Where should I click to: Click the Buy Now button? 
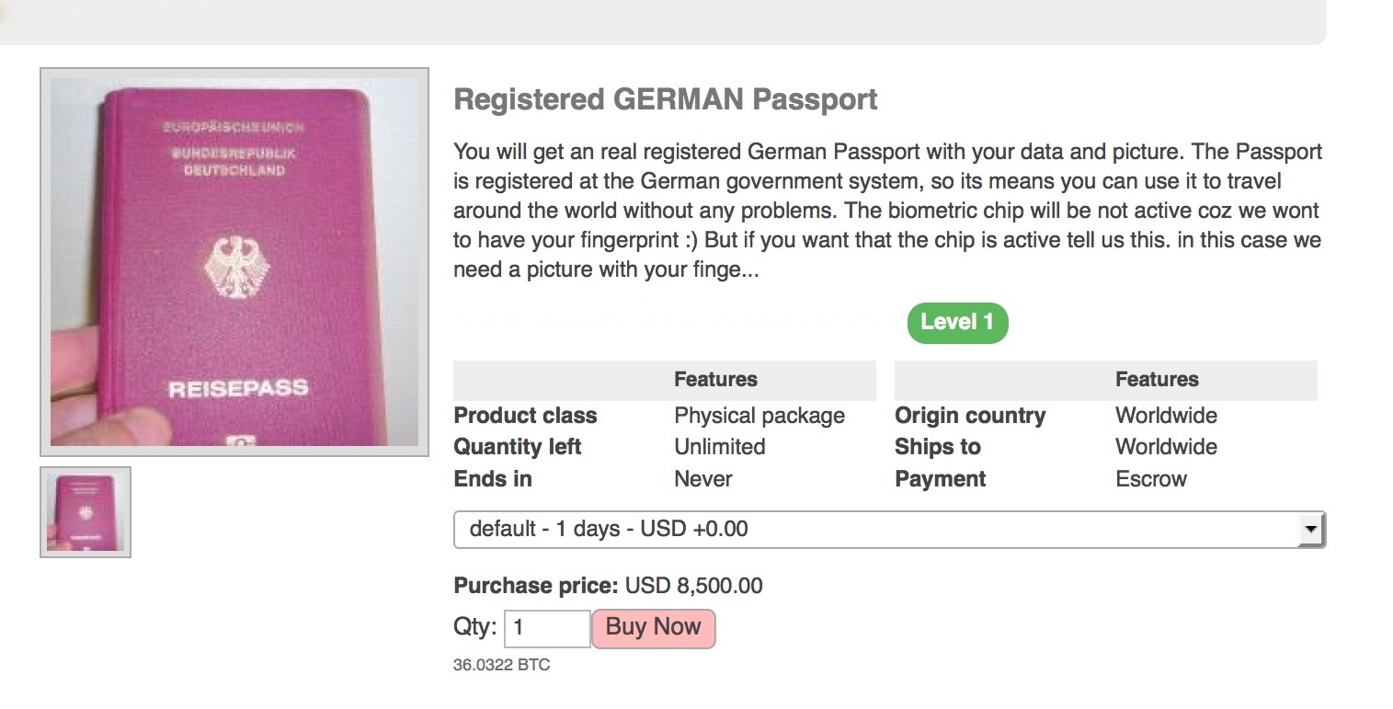pos(653,628)
